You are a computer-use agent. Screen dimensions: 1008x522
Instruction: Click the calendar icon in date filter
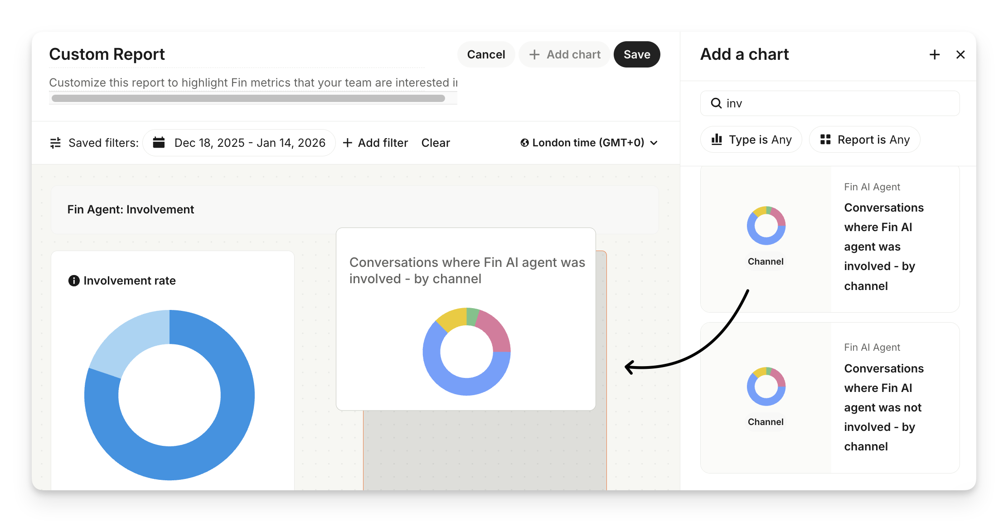[x=159, y=143]
